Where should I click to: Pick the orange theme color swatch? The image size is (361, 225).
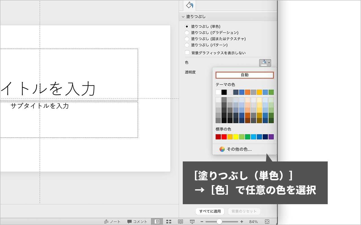click(247, 92)
